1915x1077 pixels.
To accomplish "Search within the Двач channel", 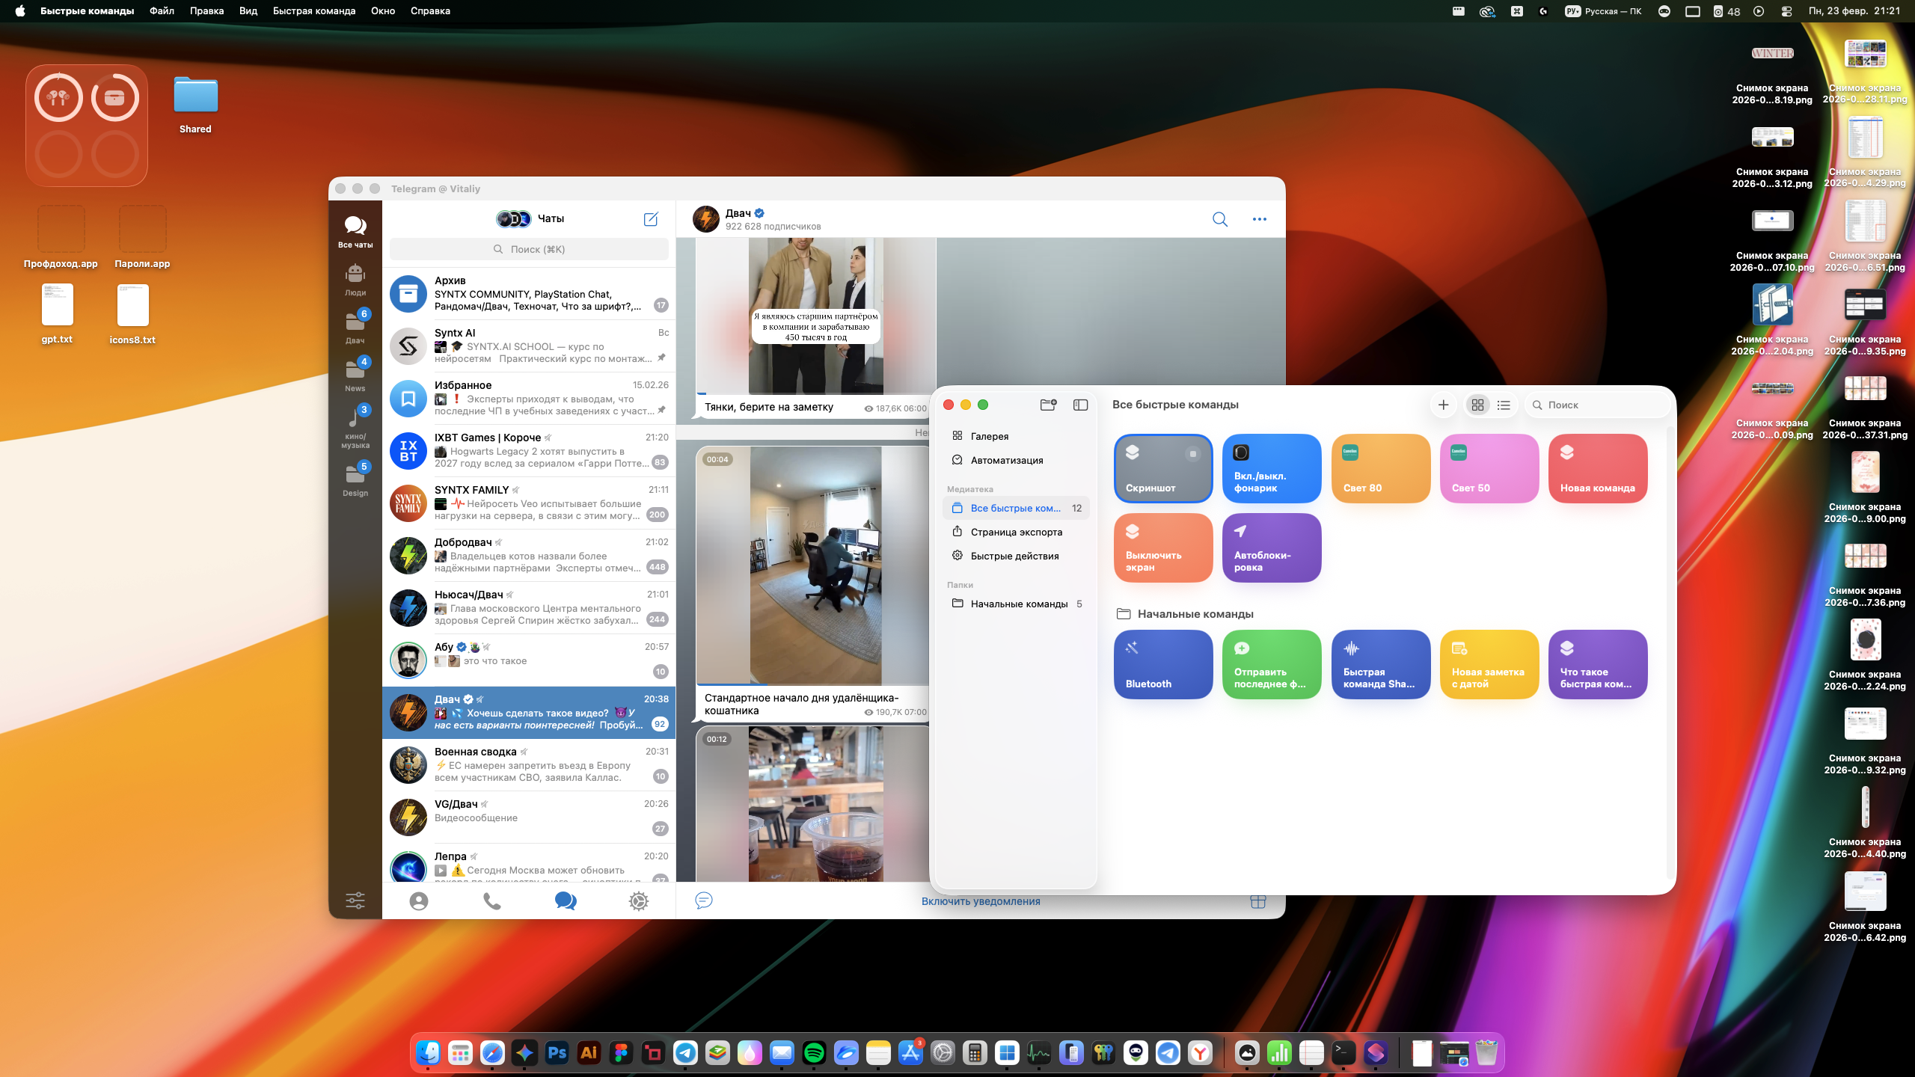I will pyautogui.click(x=1220, y=219).
